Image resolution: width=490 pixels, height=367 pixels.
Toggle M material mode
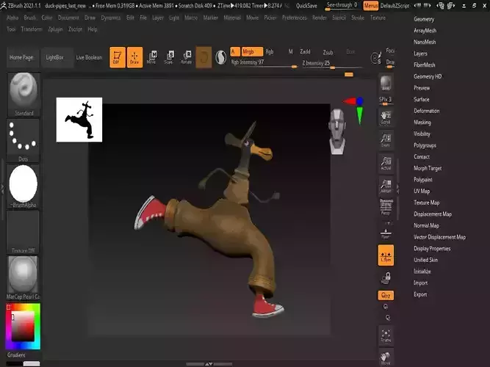point(291,51)
